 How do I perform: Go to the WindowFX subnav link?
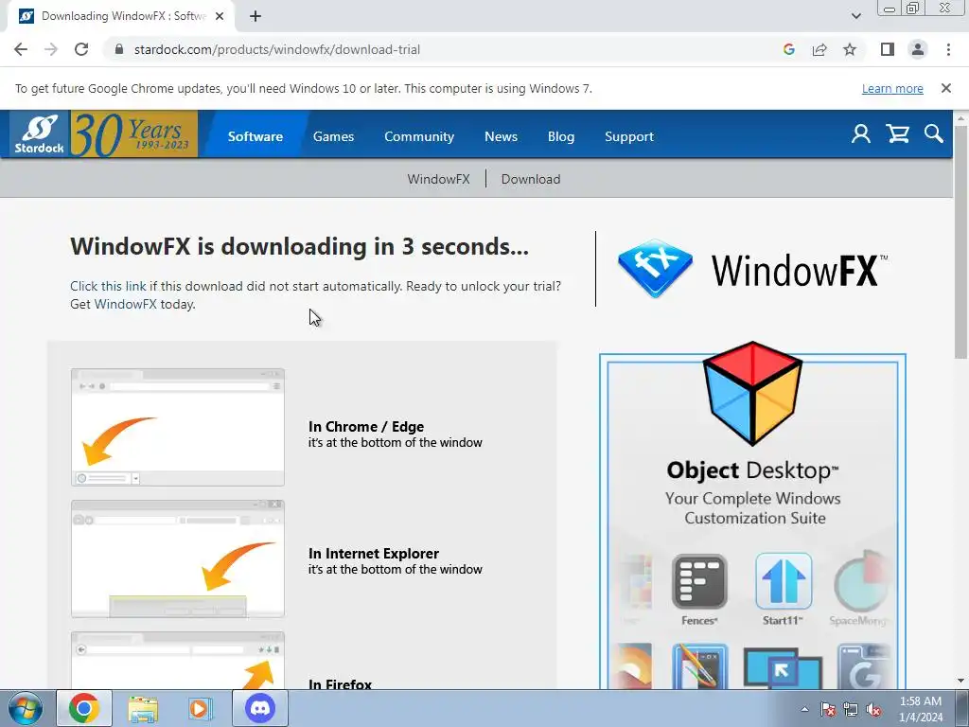(x=438, y=179)
